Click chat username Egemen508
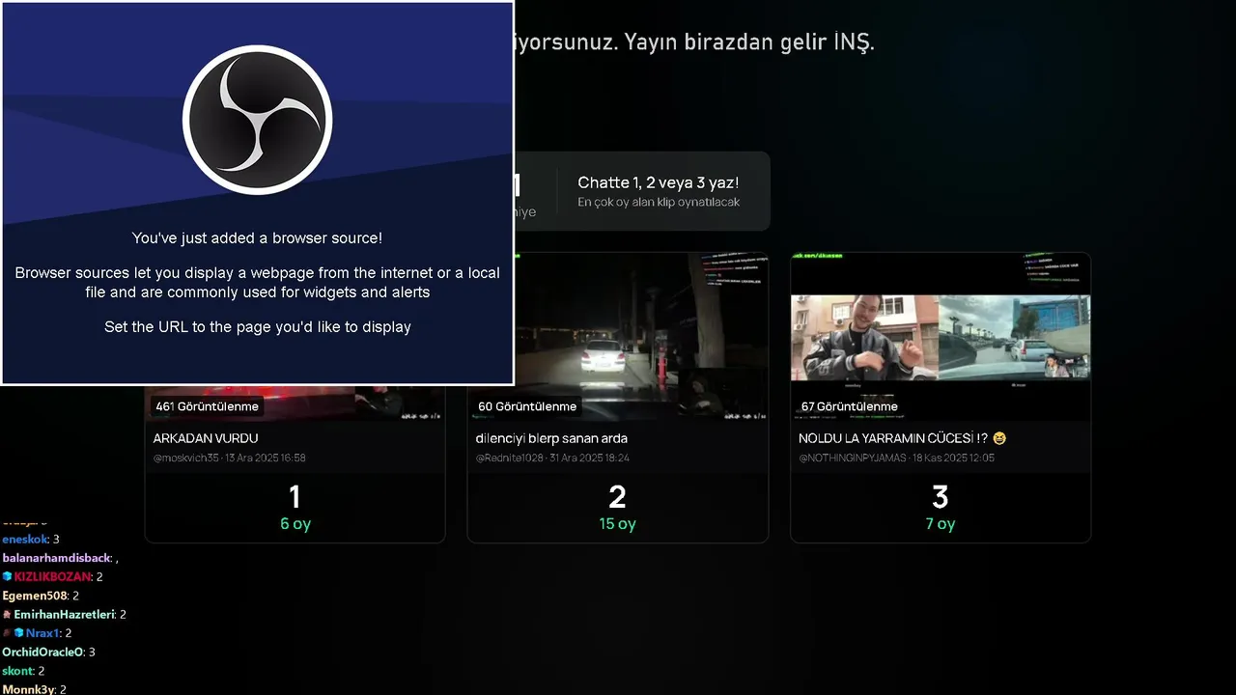1236x695 pixels. pos(35,596)
